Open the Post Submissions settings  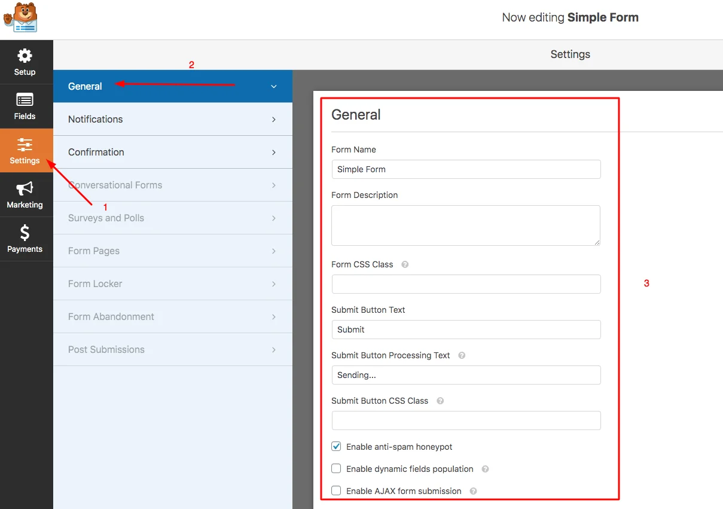point(173,349)
